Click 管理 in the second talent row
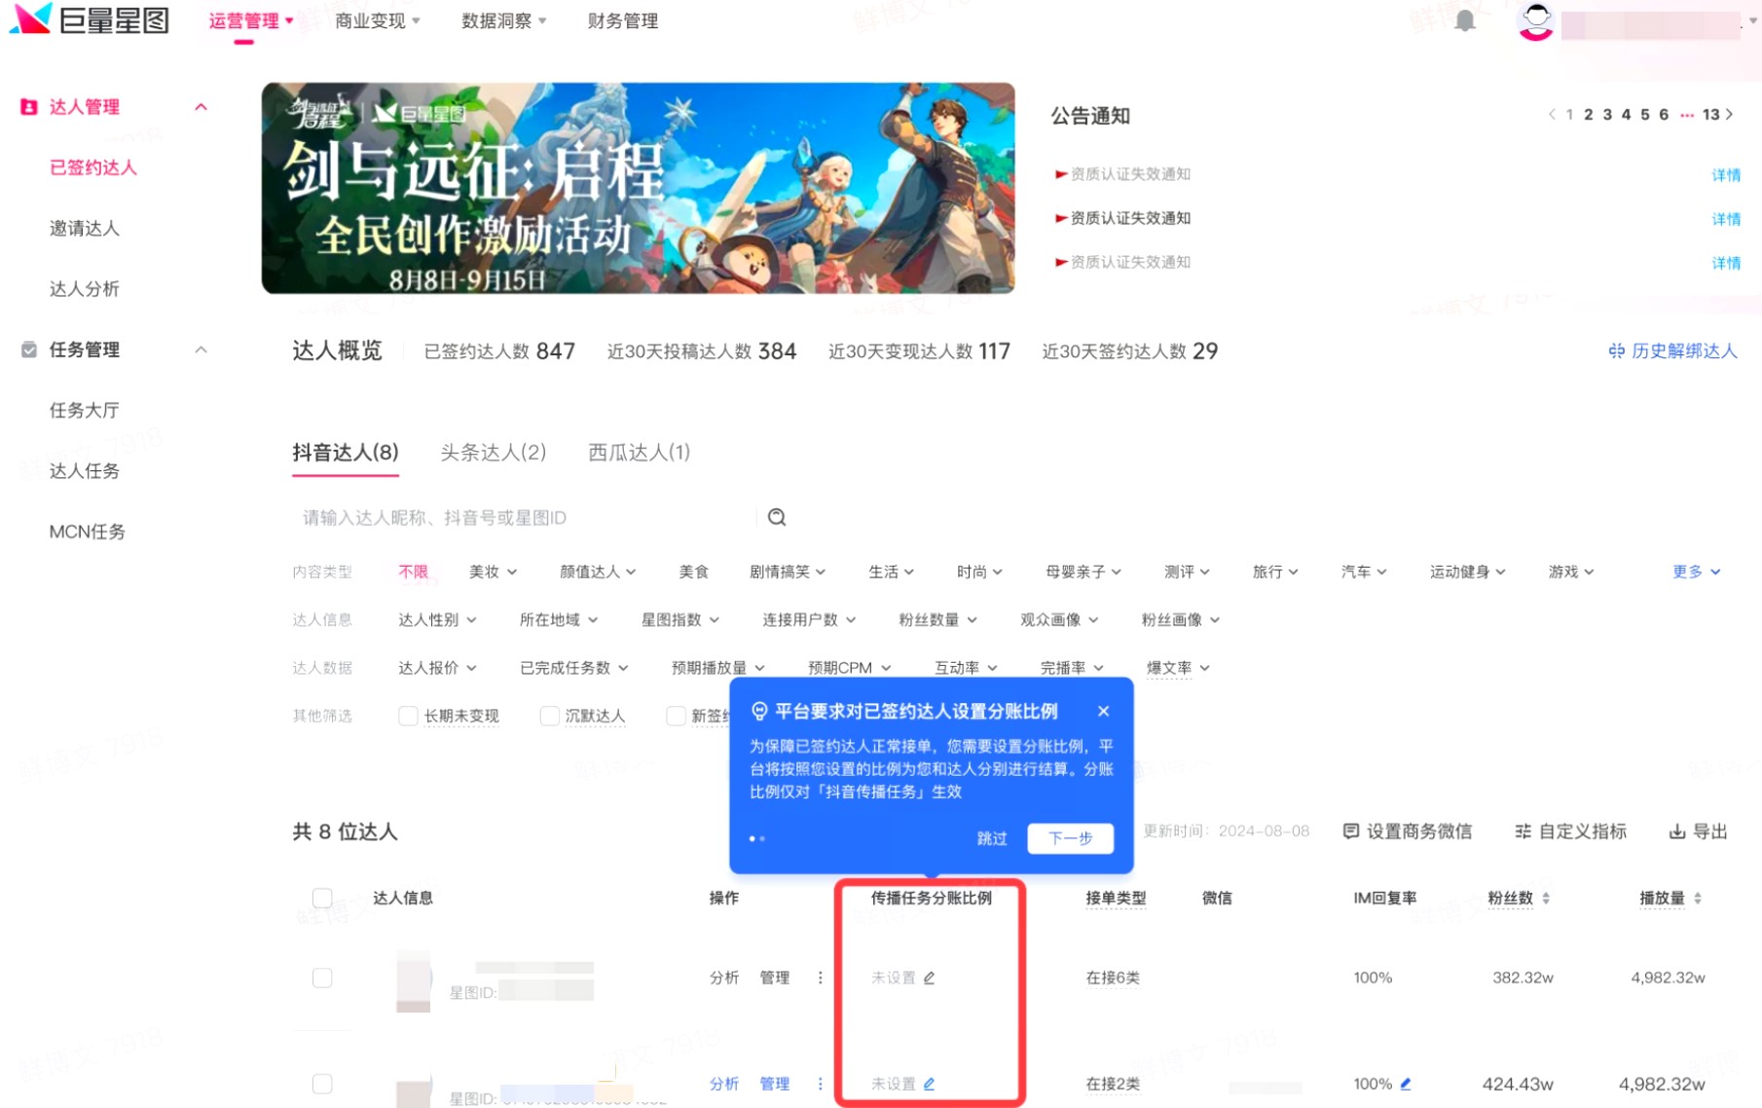Image resolution: width=1762 pixels, height=1108 pixels. (x=775, y=1084)
